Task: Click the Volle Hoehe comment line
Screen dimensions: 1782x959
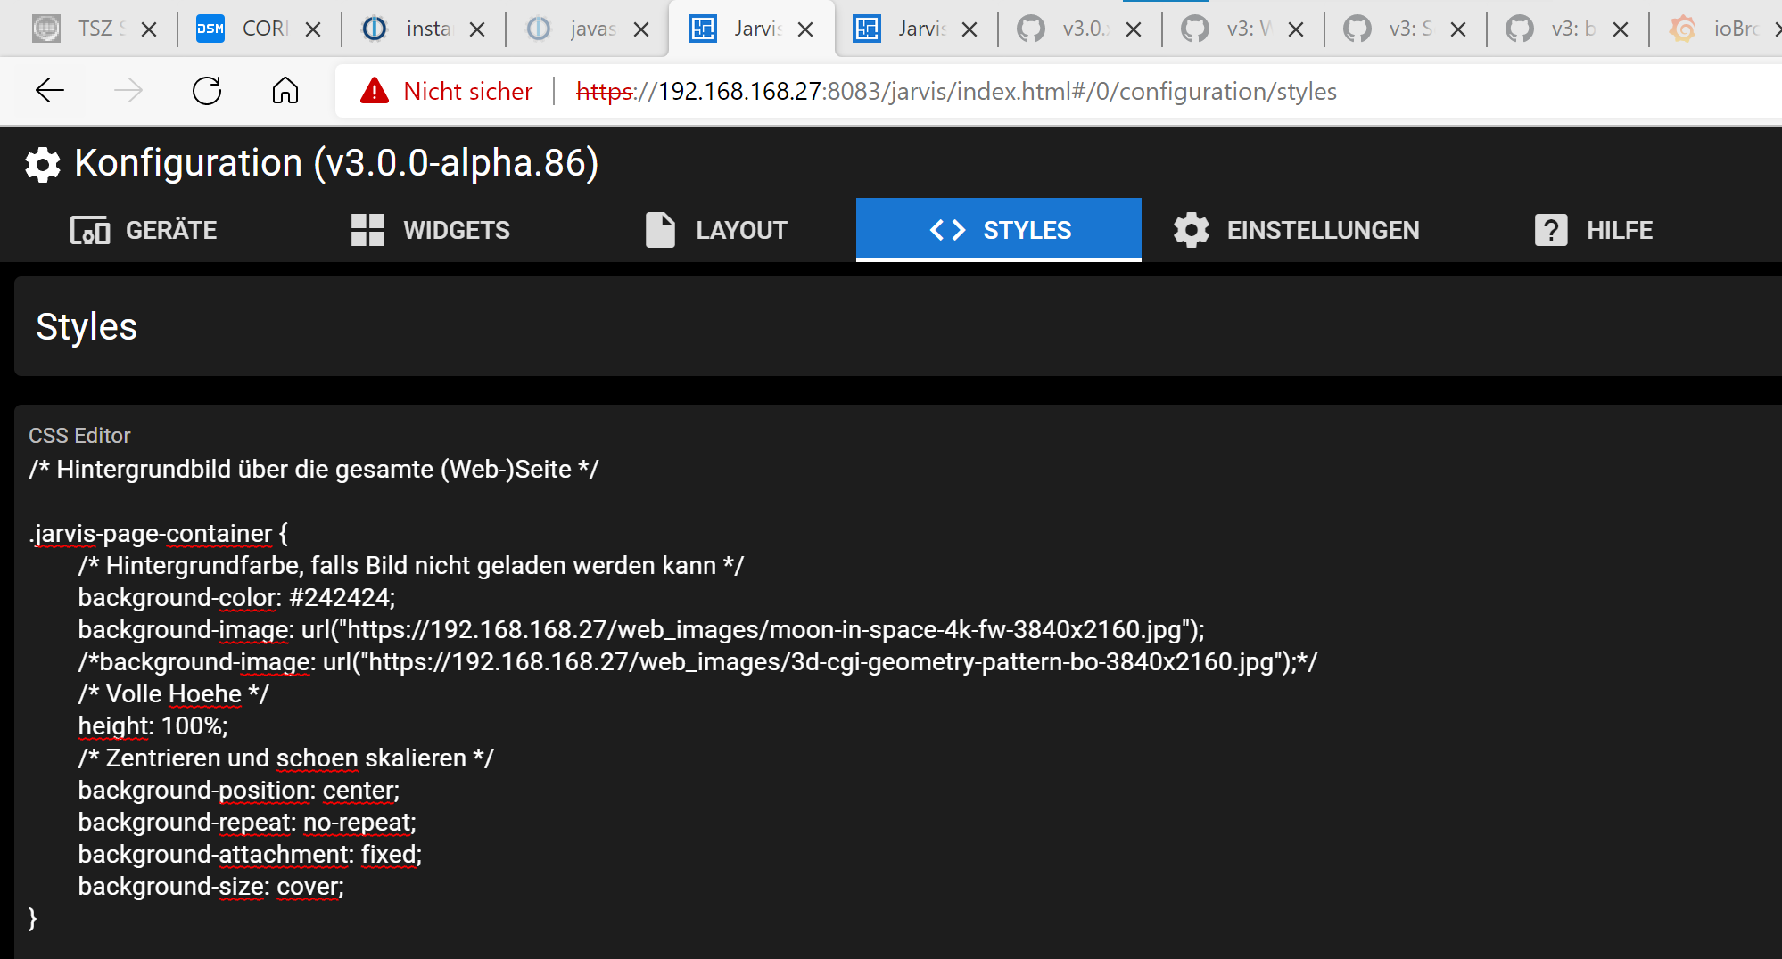Action: click(x=173, y=693)
